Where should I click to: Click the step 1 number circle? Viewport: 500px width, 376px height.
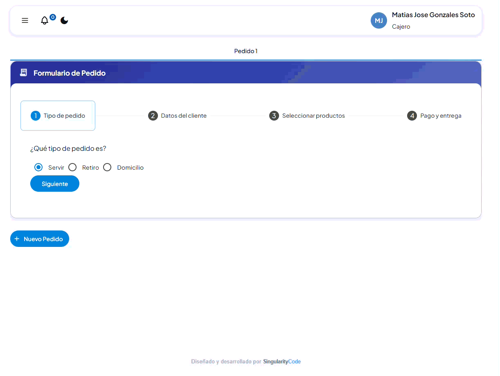coord(36,116)
